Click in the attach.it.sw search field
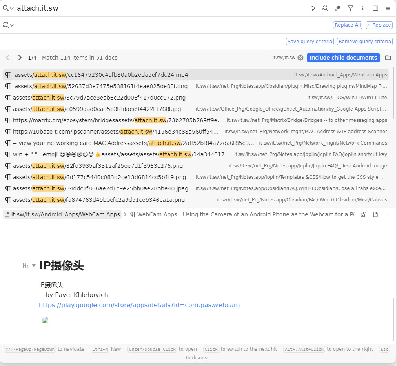This screenshot has height=366, width=397. 157,8
